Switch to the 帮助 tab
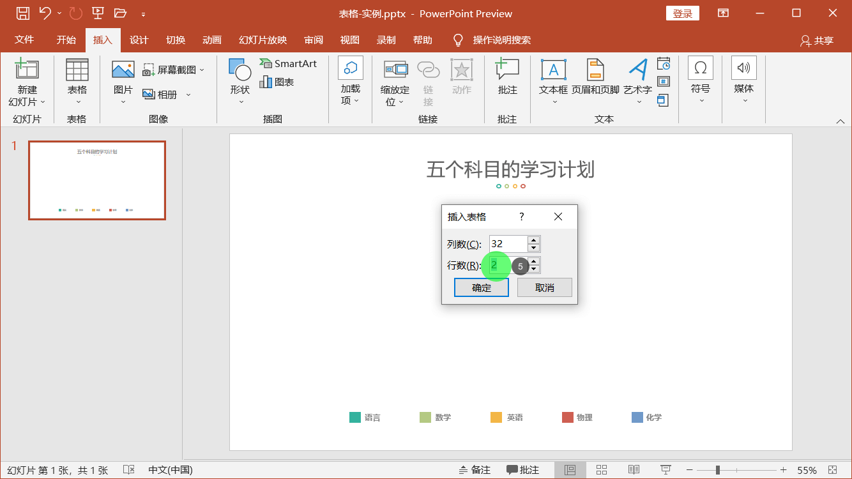Image resolution: width=852 pixels, height=479 pixels. pyautogui.click(x=423, y=40)
